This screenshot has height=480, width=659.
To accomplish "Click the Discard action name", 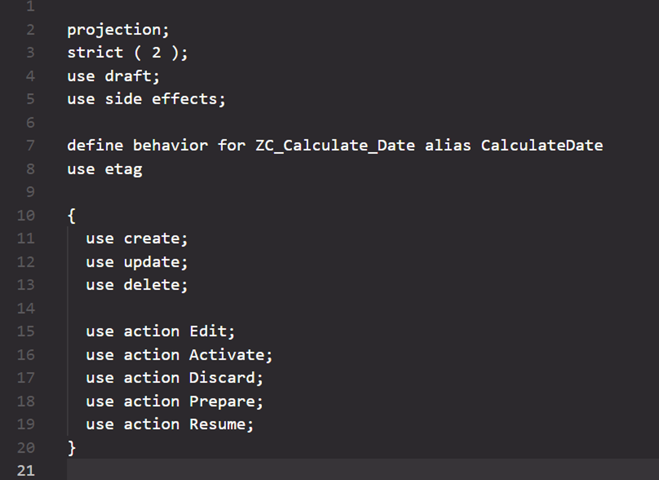I will [x=222, y=378].
